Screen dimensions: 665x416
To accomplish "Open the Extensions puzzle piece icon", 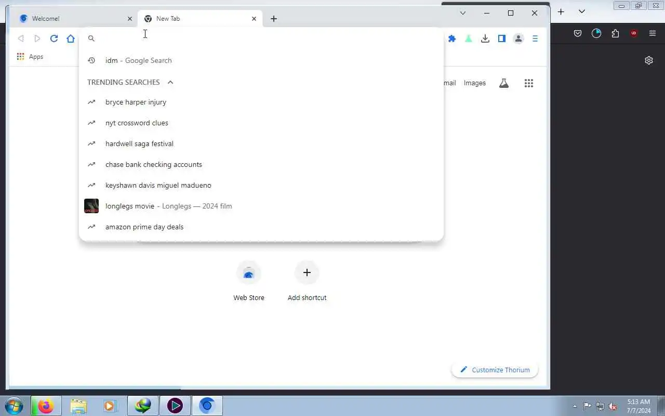I will pyautogui.click(x=452, y=38).
